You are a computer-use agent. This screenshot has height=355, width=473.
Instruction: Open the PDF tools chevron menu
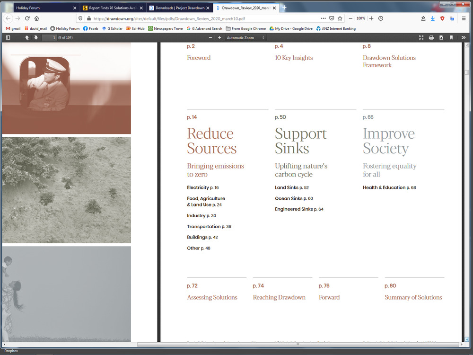click(464, 37)
